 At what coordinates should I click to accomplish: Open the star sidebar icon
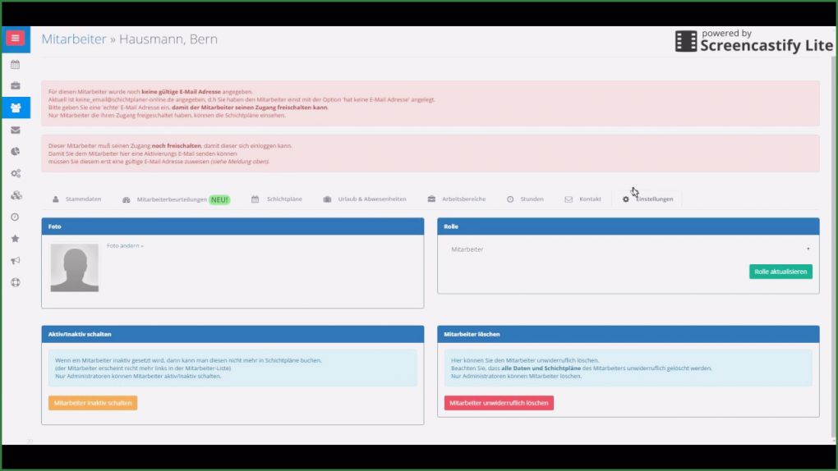coord(15,239)
